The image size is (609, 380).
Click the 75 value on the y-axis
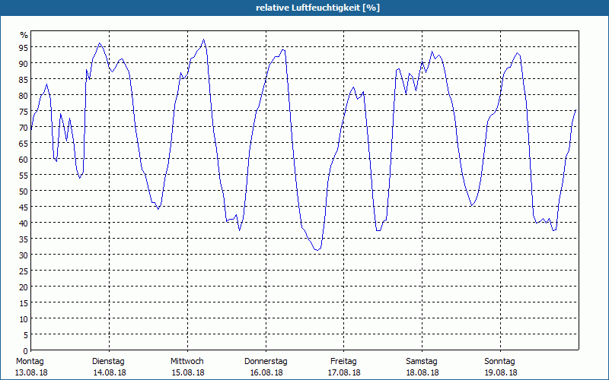coord(24,111)
